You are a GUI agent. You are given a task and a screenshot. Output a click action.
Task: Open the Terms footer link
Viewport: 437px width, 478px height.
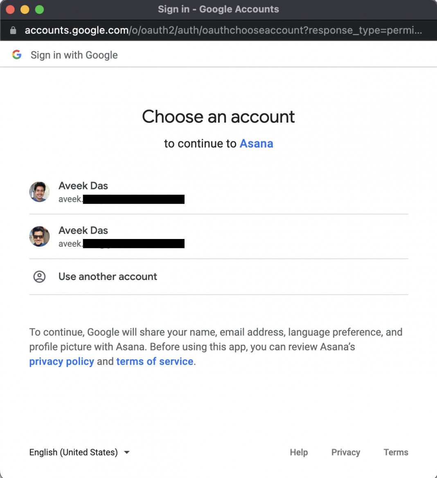[x=396, y=452]
